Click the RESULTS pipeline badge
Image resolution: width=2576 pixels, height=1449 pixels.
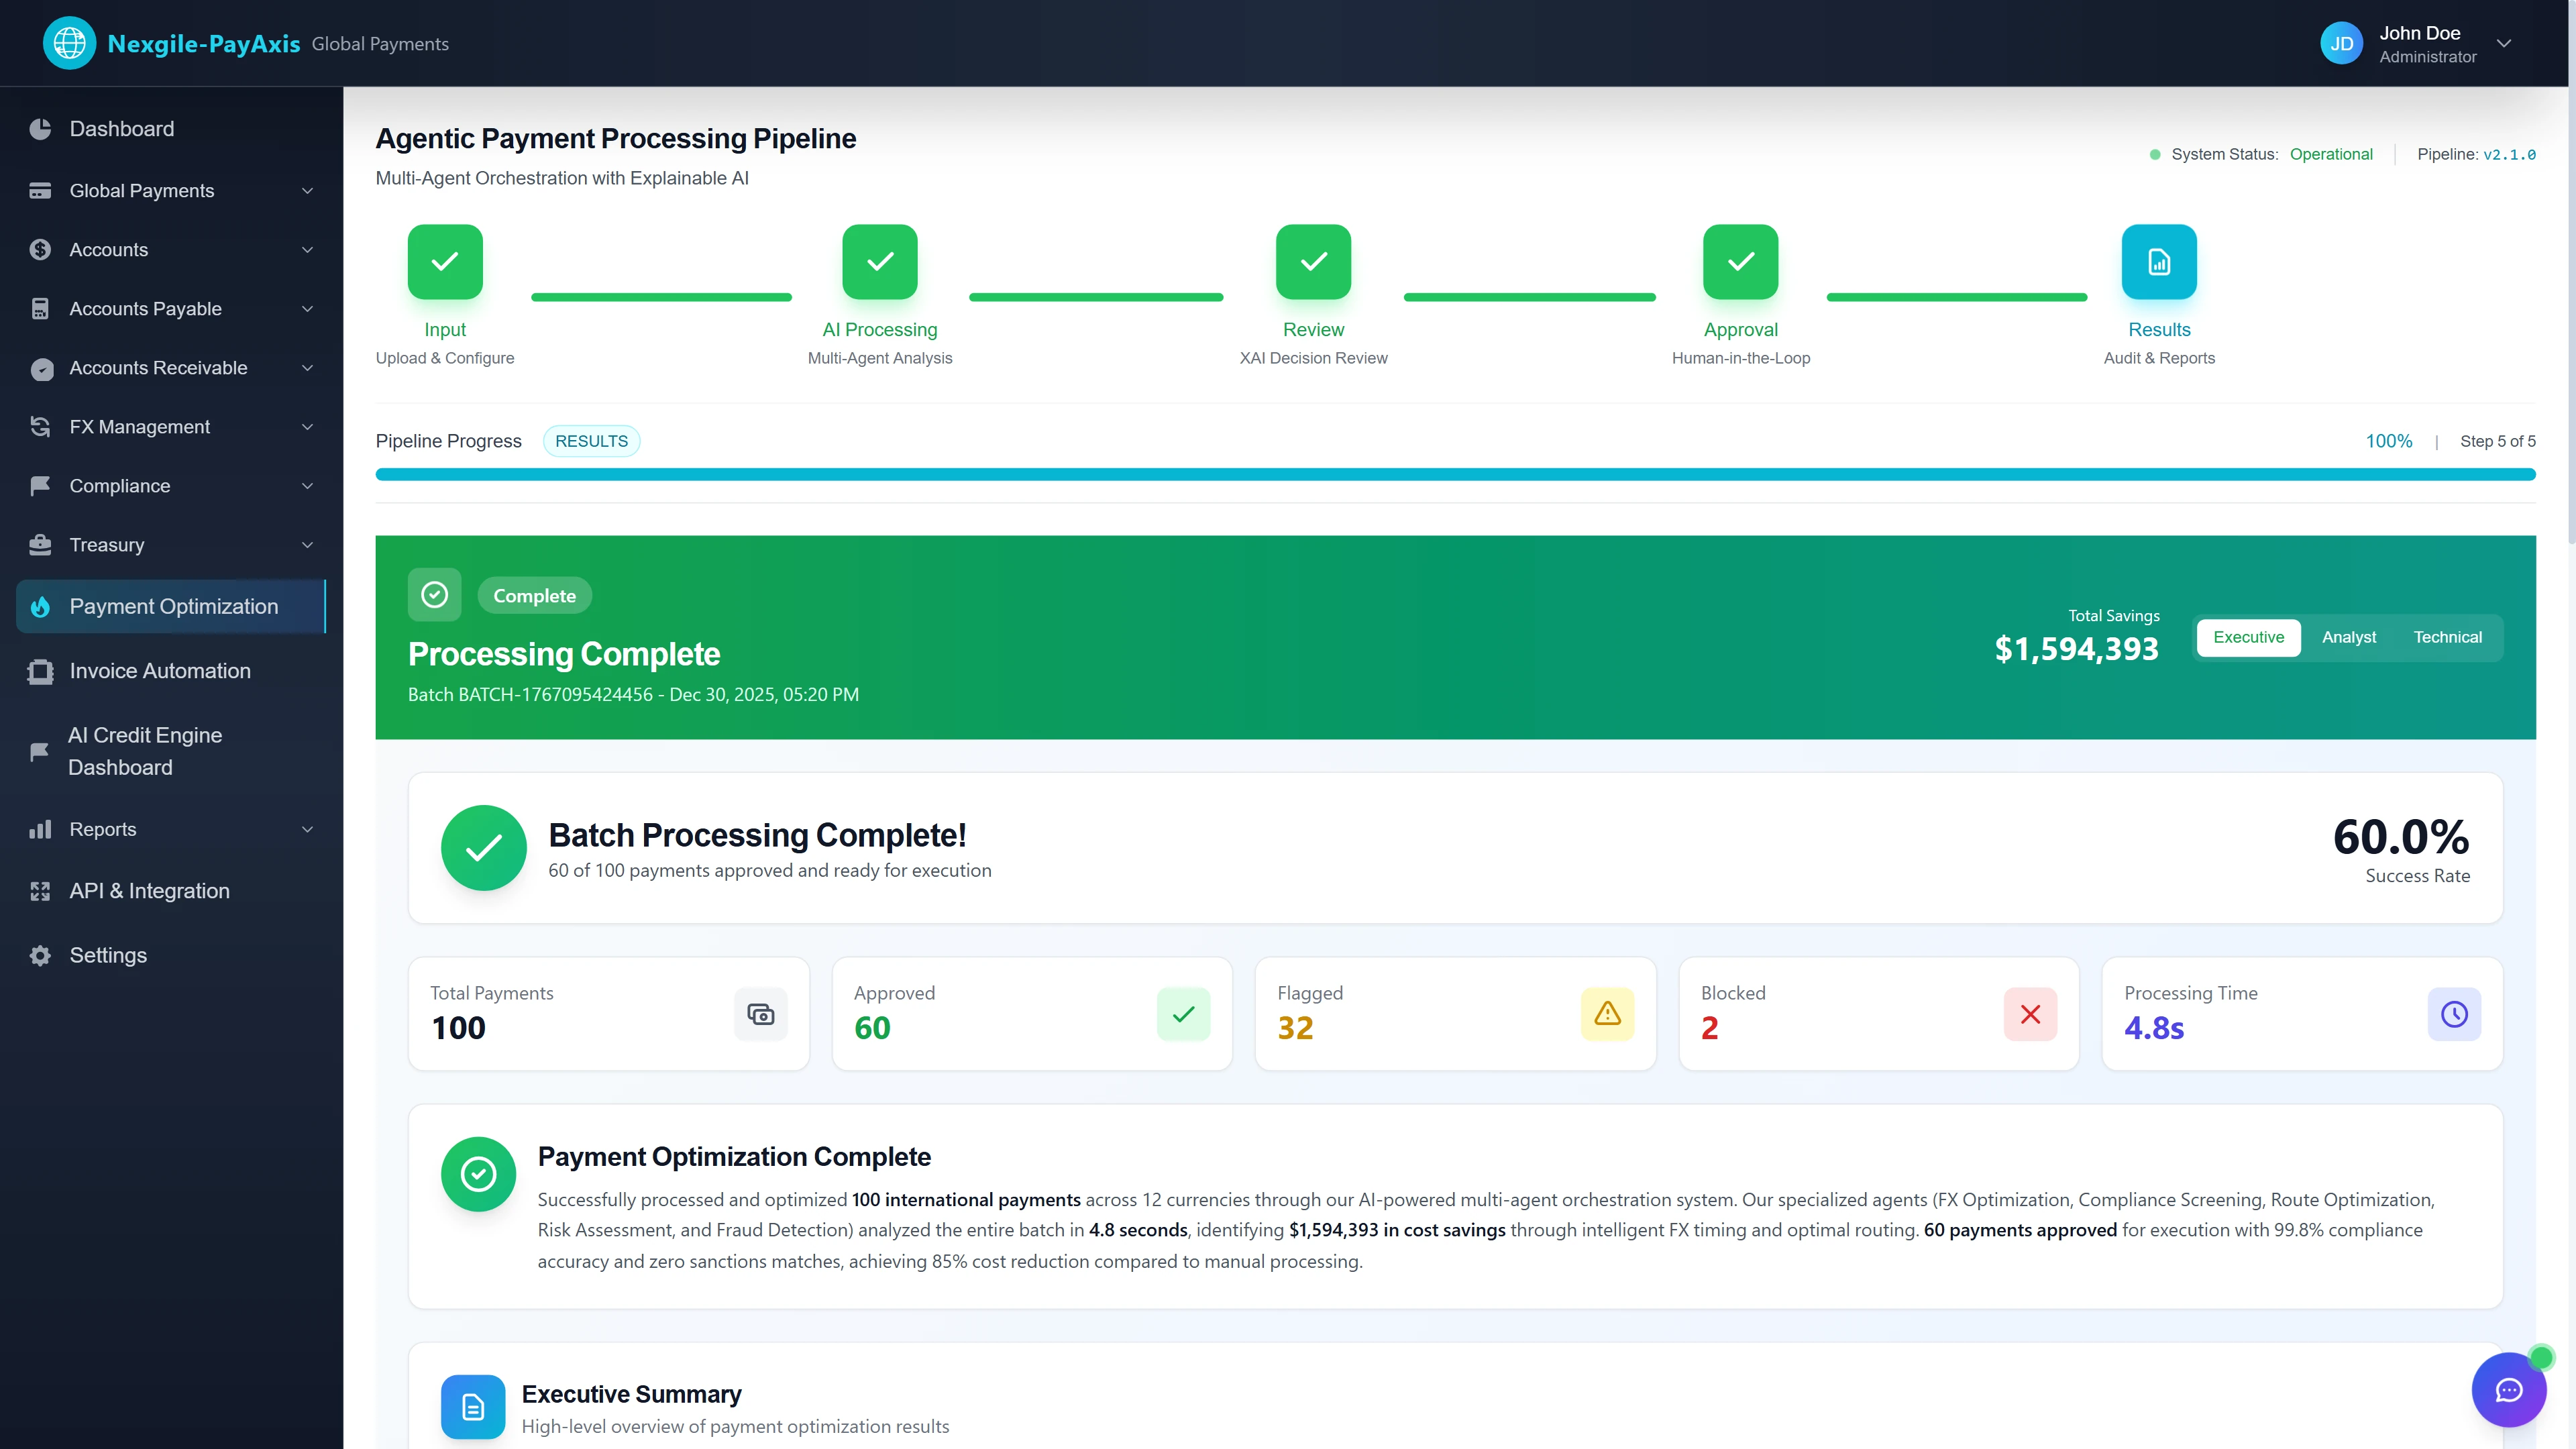click(591, 440)
